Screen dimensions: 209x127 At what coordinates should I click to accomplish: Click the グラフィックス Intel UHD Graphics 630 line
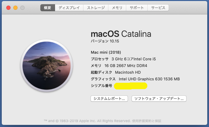[135, 79]
